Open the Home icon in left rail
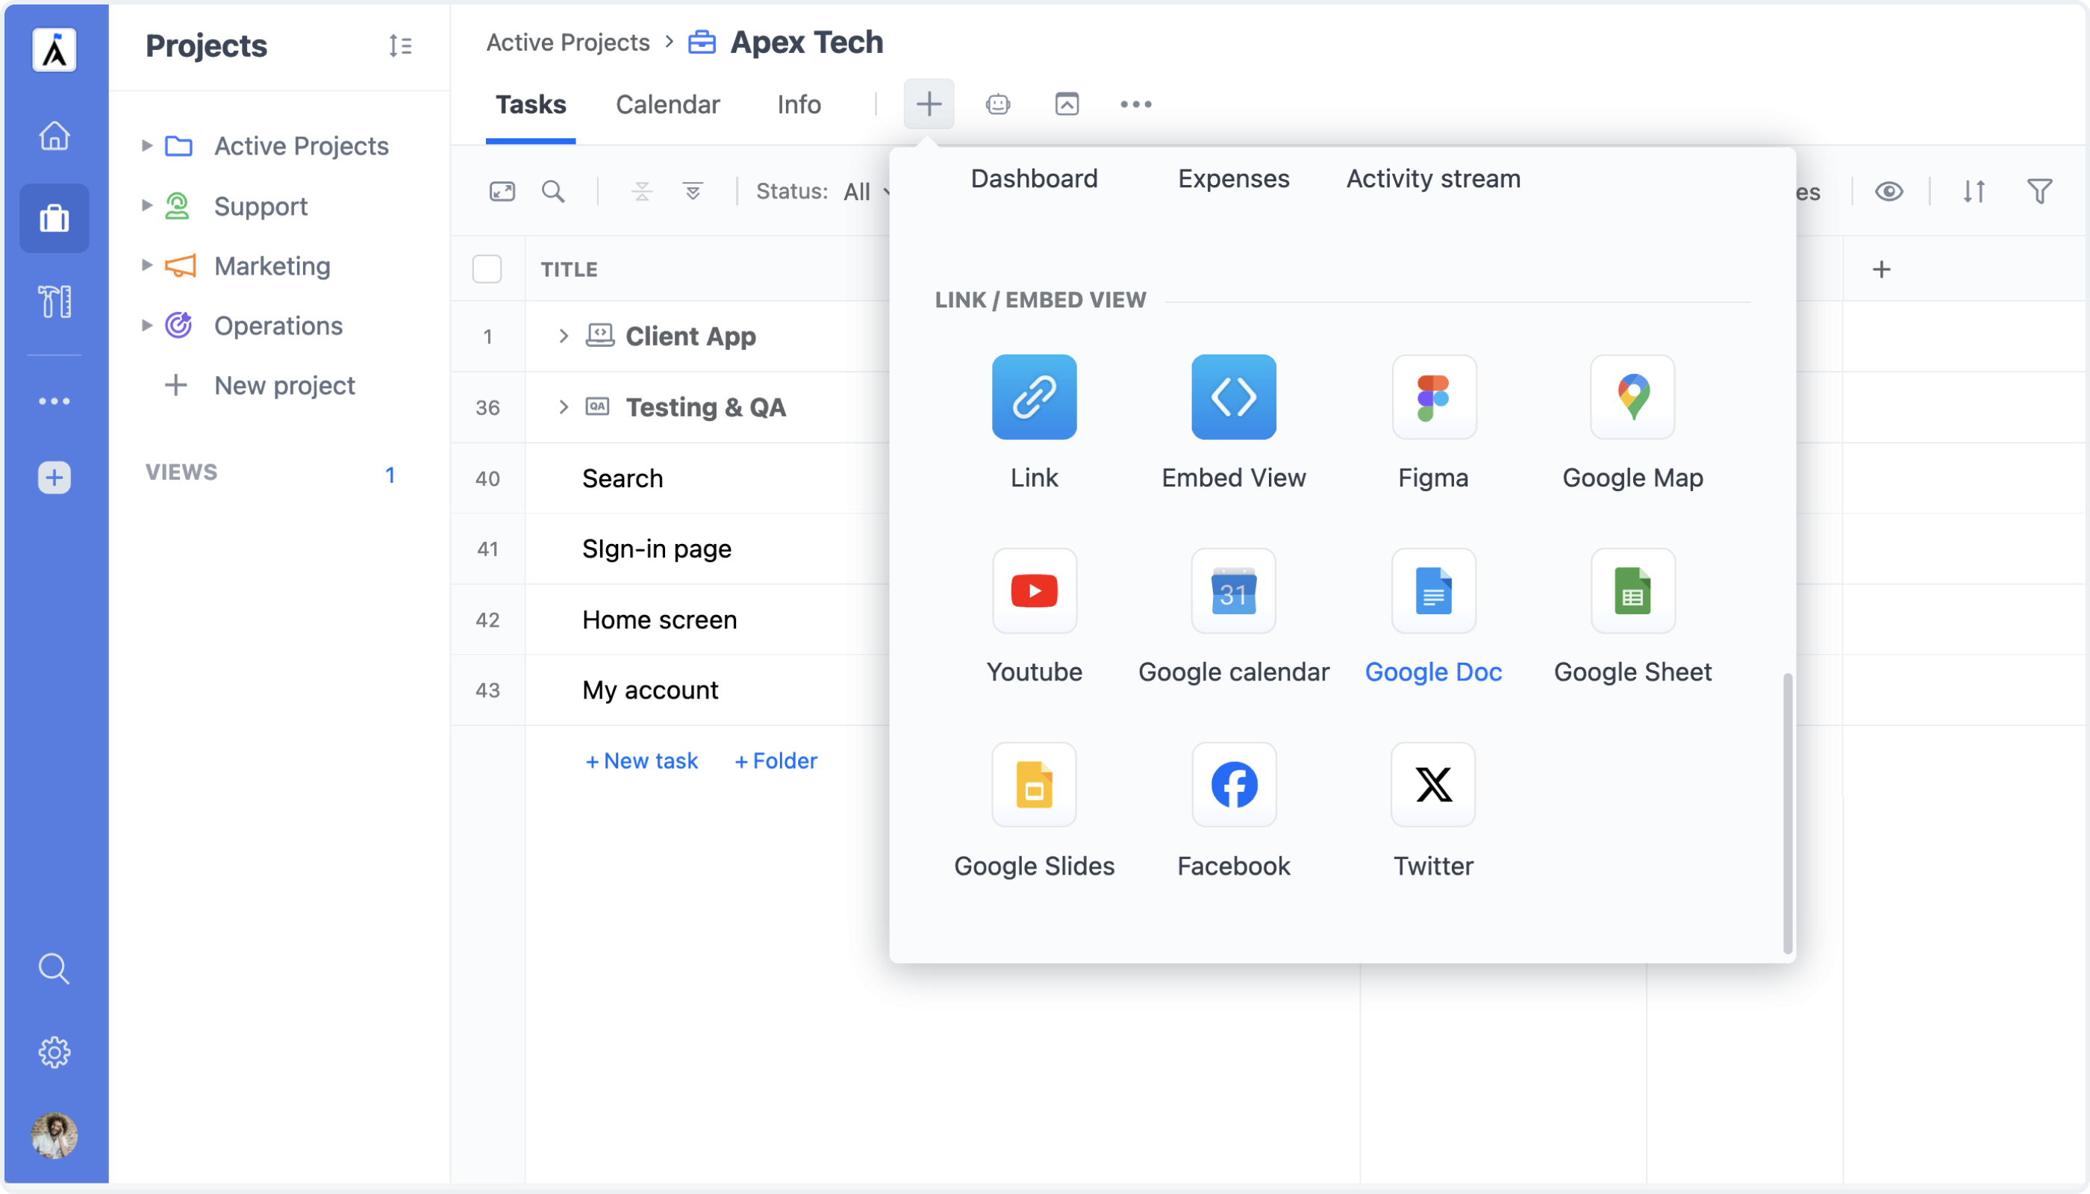The width and height of the screenshot is (2090, 1194). (54, 135)
